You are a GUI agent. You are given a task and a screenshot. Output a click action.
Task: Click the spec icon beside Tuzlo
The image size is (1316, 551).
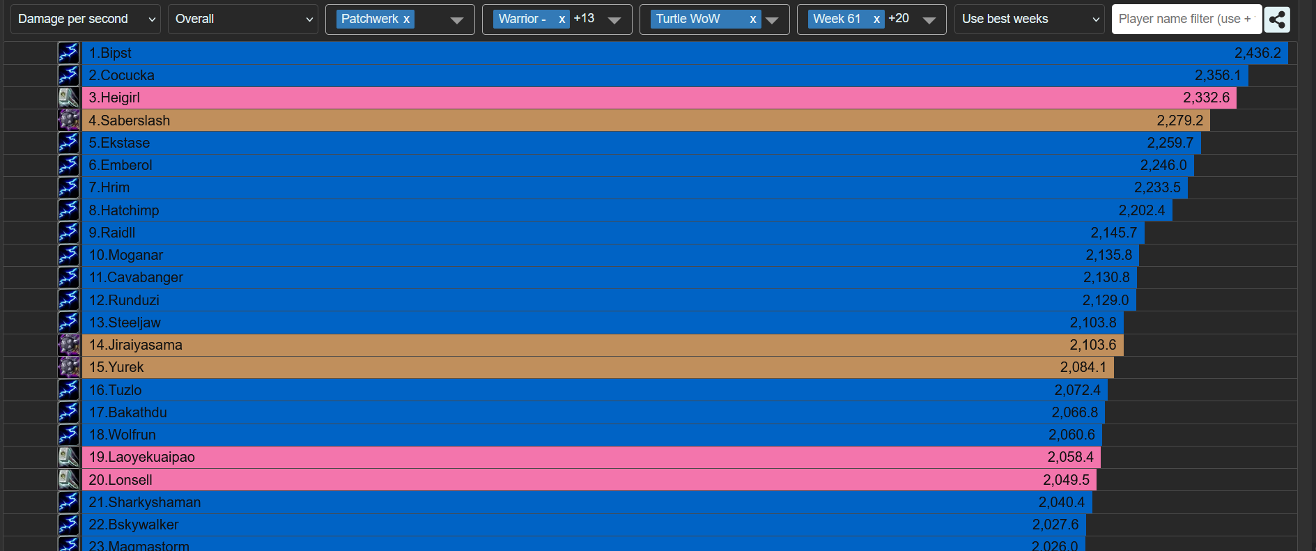tap(68, 390)
